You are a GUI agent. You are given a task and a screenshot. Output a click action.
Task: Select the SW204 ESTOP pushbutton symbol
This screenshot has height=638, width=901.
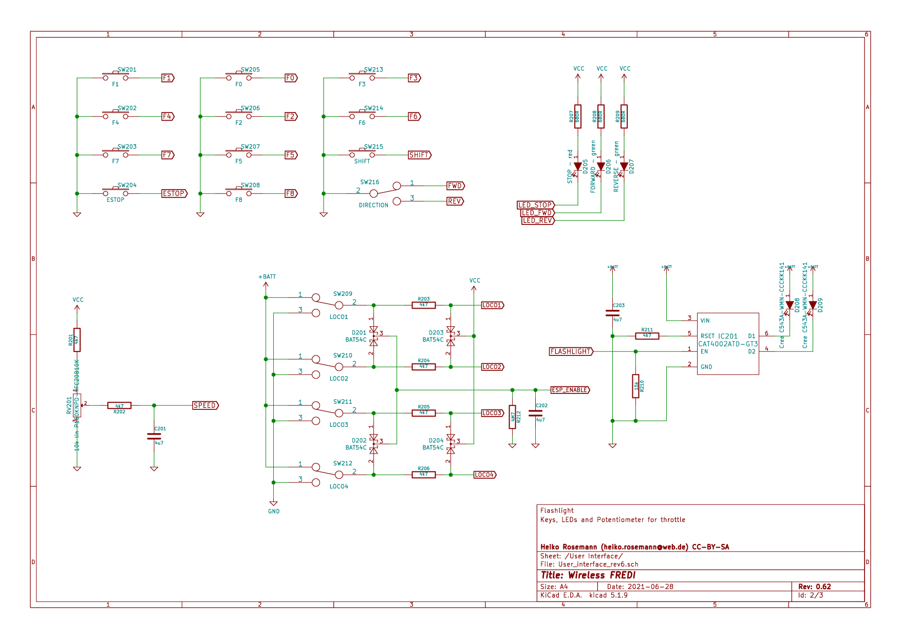pyautogui.click(x=116, y=192)
